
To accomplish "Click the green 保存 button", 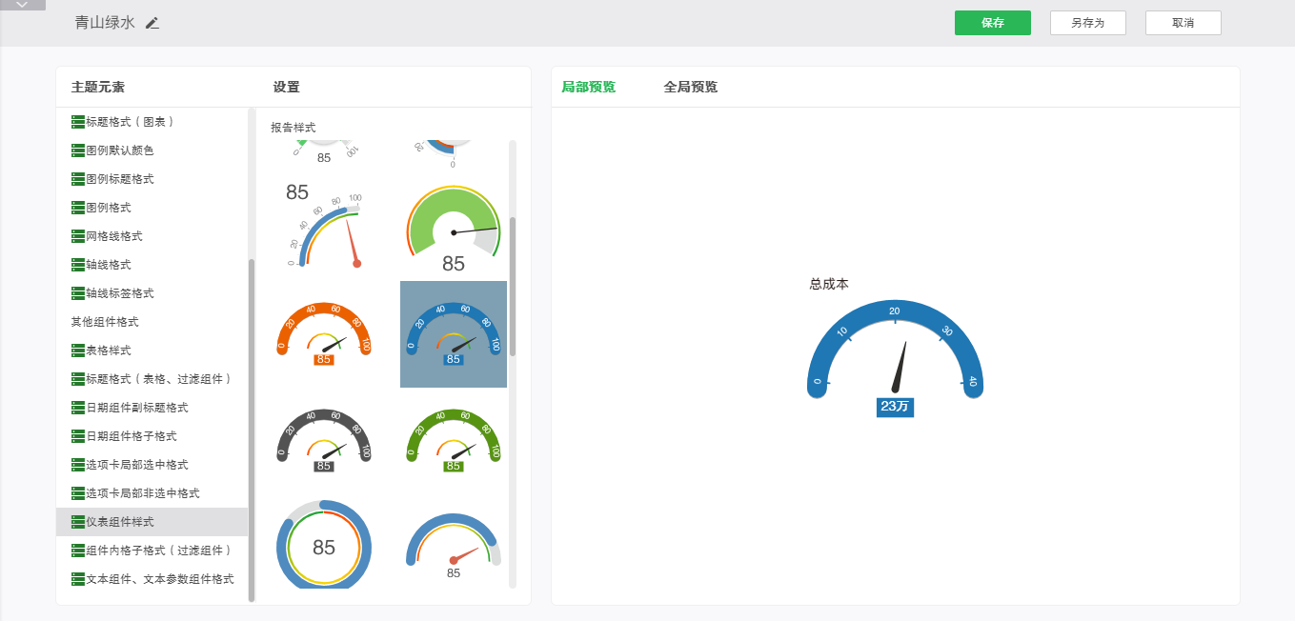I will [x=992, y=23].
